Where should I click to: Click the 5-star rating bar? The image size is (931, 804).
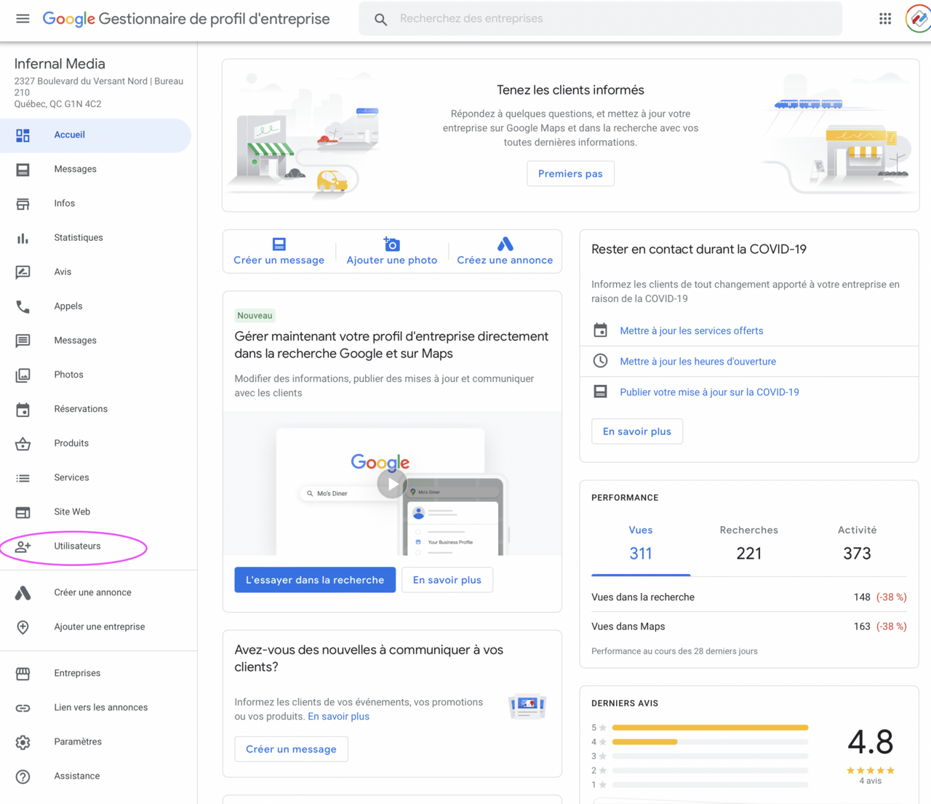tap(710, 728)
